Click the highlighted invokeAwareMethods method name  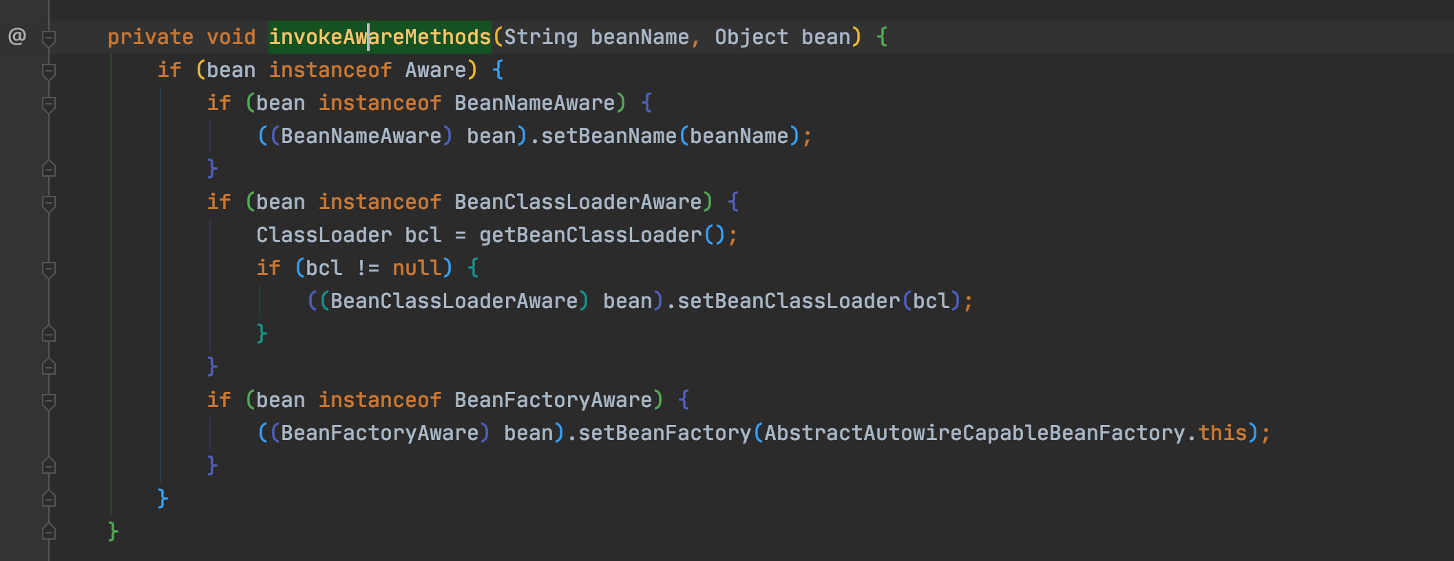click(379, 36)
